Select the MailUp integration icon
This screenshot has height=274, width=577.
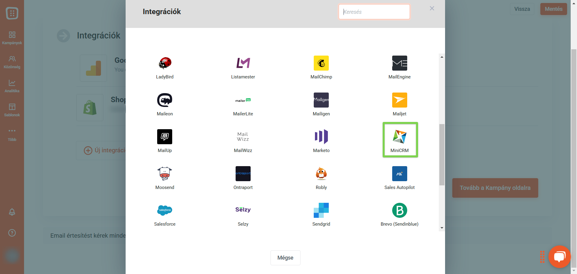pos(165,137)
